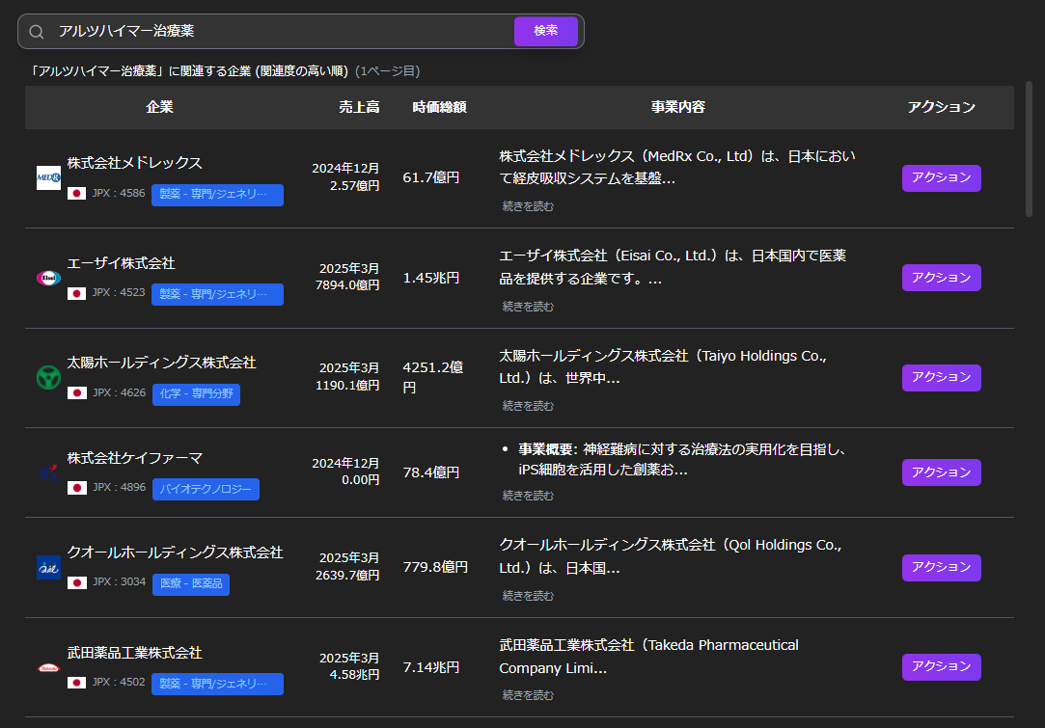
Task: Open company name 株式会社メドレックス
Action: coord(135,163)
